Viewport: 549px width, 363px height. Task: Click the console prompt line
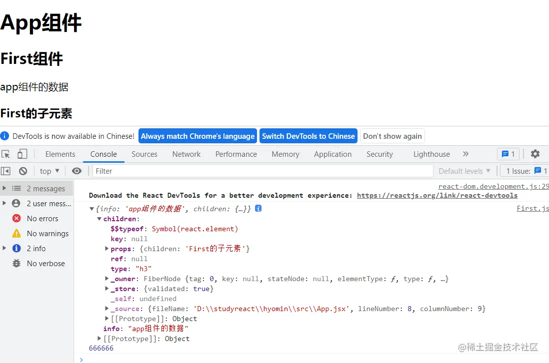(311, 360)
